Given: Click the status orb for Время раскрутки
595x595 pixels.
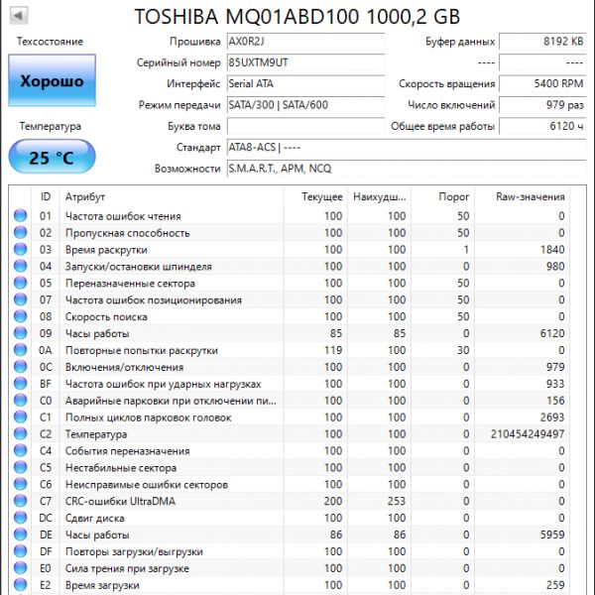Looking at the screenshot, I should coord(21,249).
